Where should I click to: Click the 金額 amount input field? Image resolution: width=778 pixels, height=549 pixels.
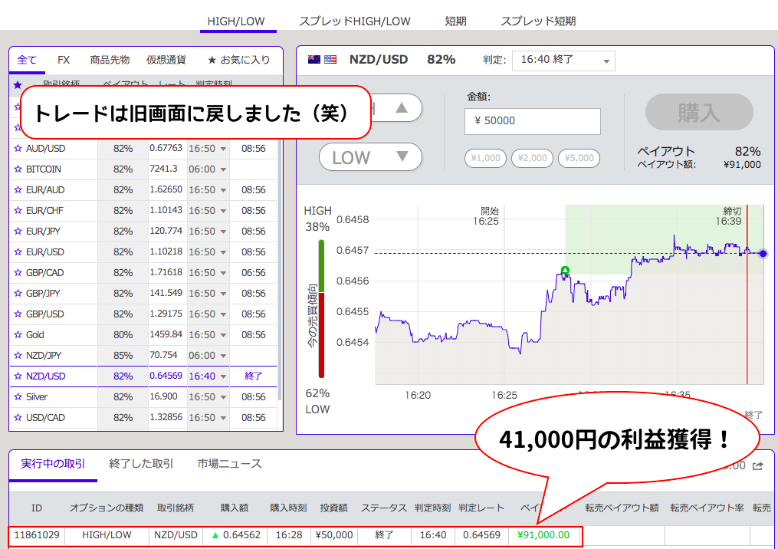(x=532, y=121)
